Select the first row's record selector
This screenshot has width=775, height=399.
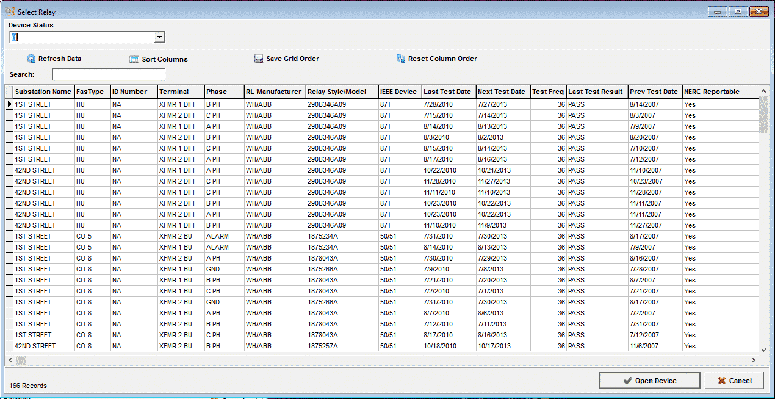coord(9,104)
